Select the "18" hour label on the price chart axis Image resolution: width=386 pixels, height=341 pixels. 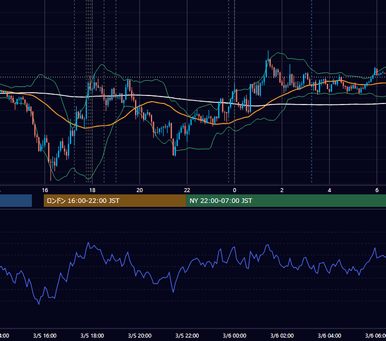pos(93,190)
